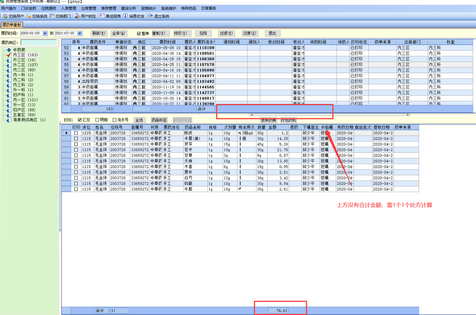Toggle the 整单 checkbox
Screen dimensions: 476x315
point(139,34)
